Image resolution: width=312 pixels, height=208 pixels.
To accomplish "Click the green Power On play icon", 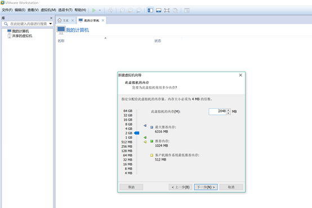I will tap(94, 10).
